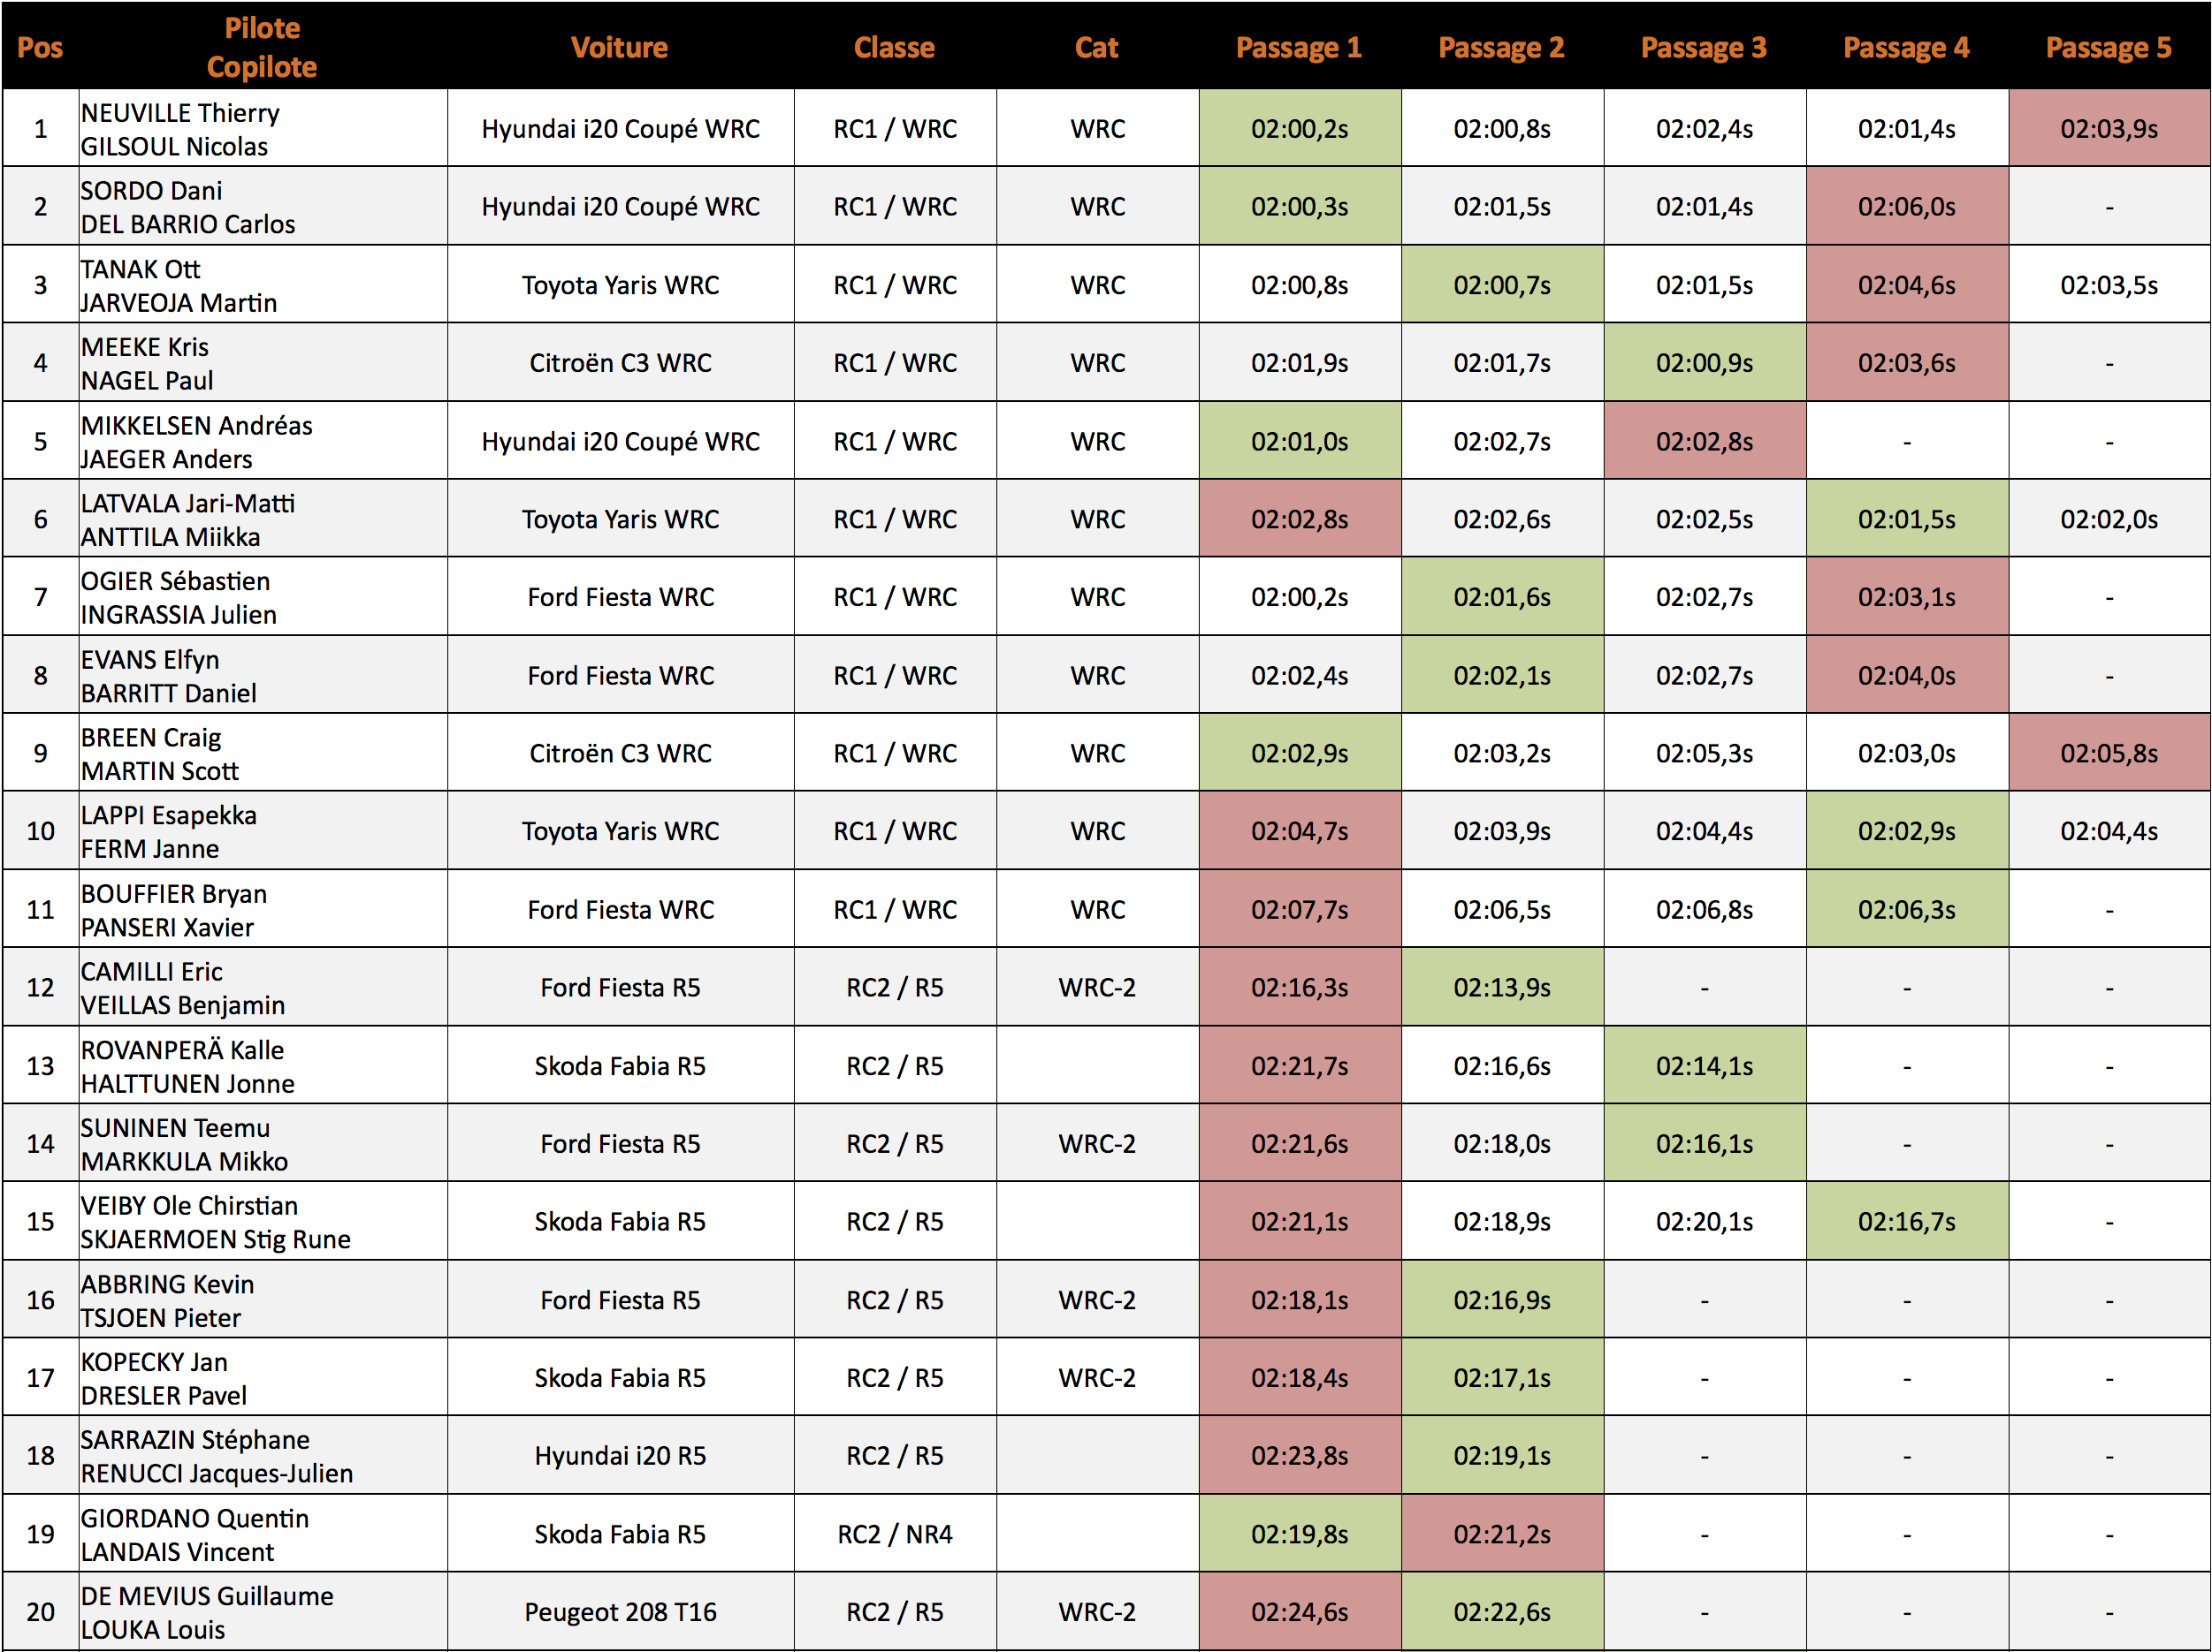2212x1652 pixels.
Task: Click LATVALA Jari-Matti's Passage 4 time 02:01,5s
Action: point(1906,519)
